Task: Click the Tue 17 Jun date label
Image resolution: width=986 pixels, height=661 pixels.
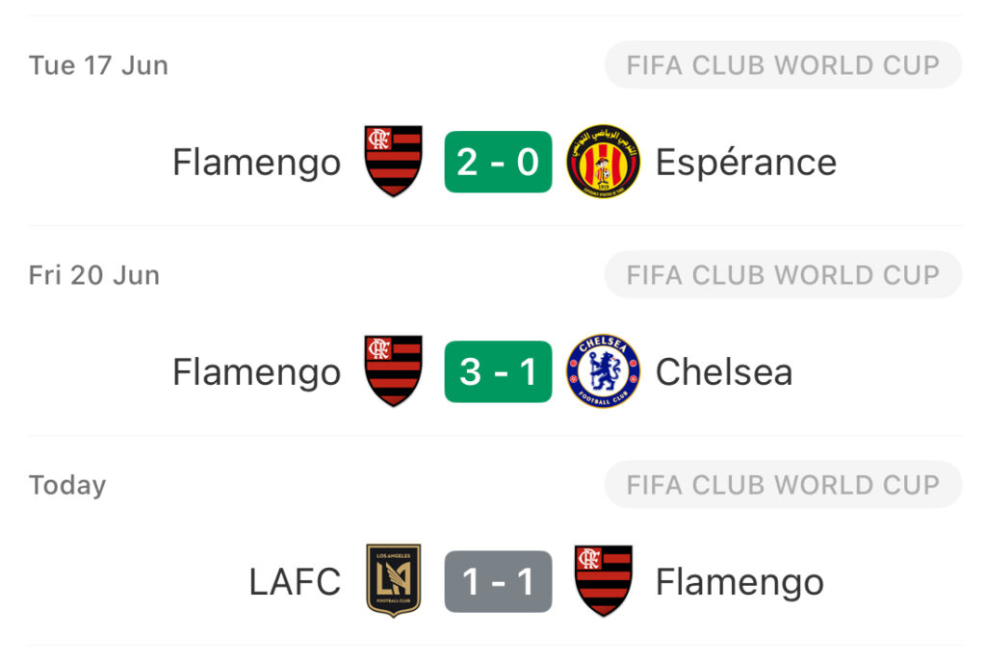Action: (98, 65)
